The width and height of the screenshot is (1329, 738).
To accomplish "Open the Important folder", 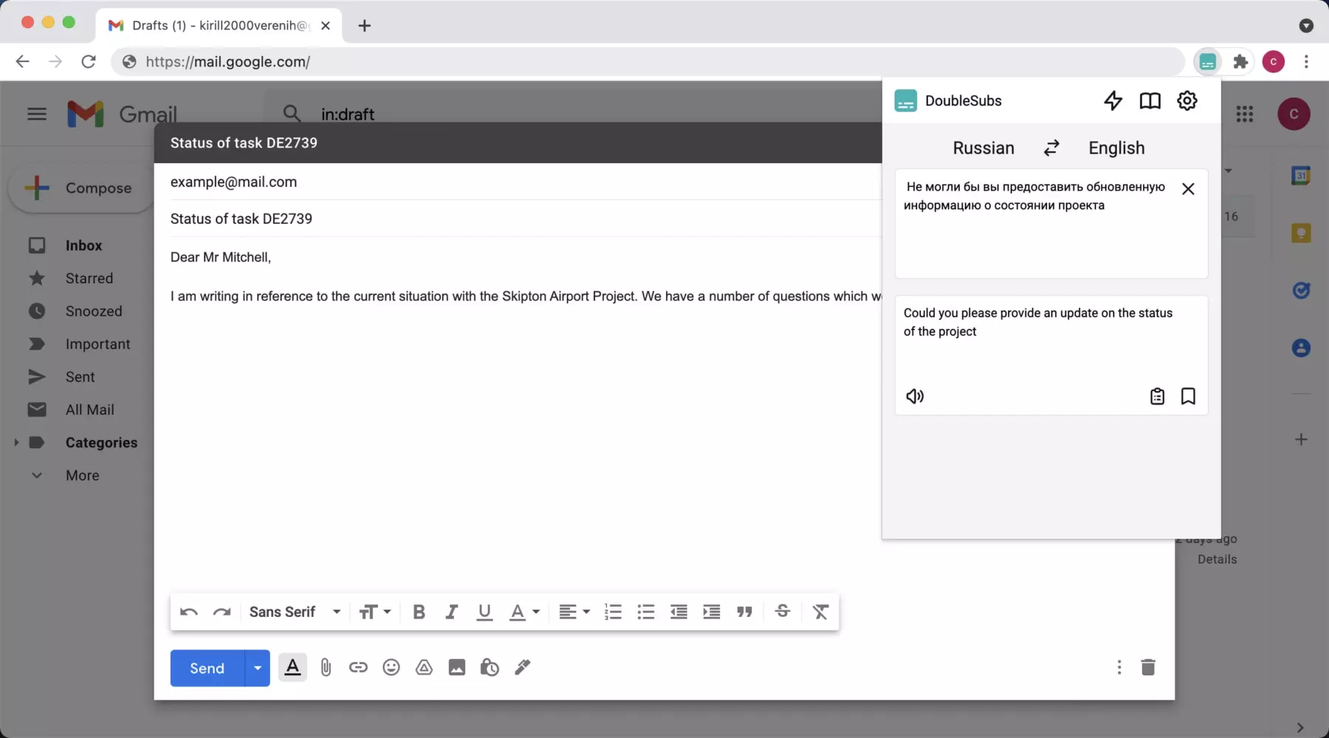I will (x=97, y=344).
